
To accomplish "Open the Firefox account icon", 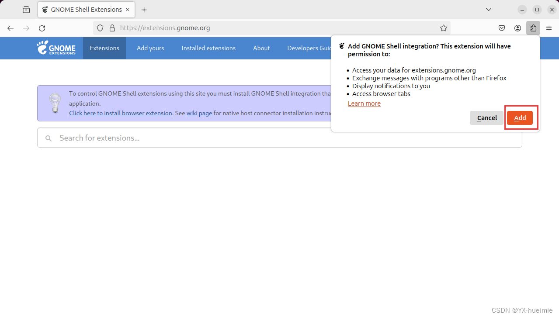I will point(517,28).
